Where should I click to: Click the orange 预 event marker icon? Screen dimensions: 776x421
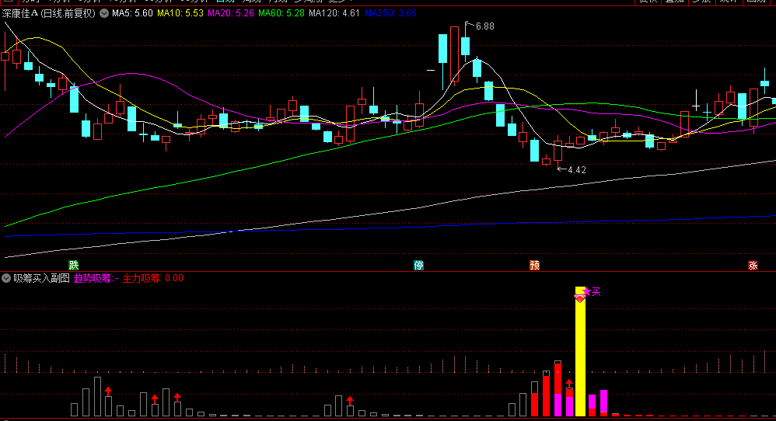coord(534,266)
